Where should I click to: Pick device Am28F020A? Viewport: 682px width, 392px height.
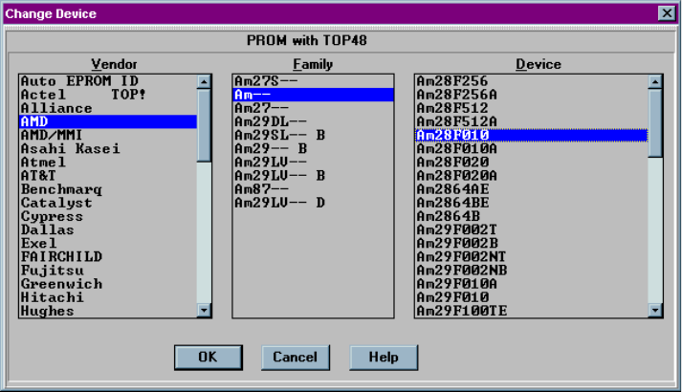532,176
